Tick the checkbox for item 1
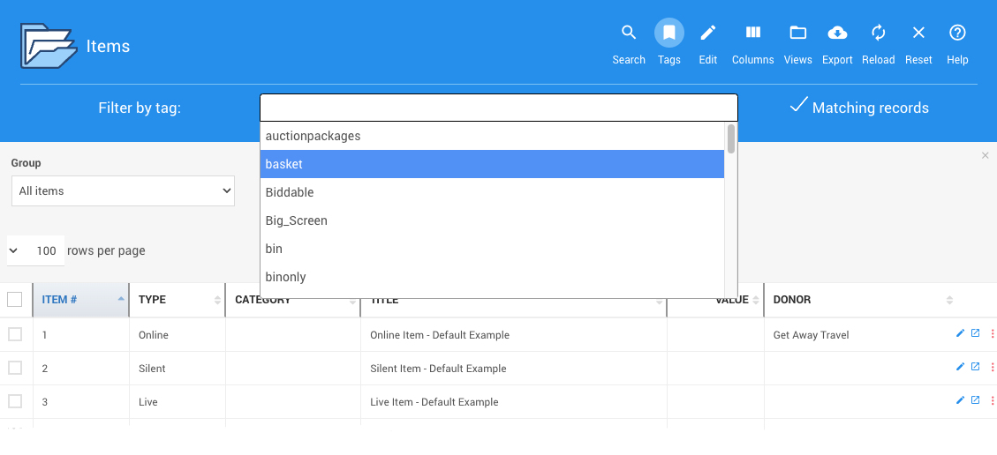997x455 pixels. pos(15,334)
